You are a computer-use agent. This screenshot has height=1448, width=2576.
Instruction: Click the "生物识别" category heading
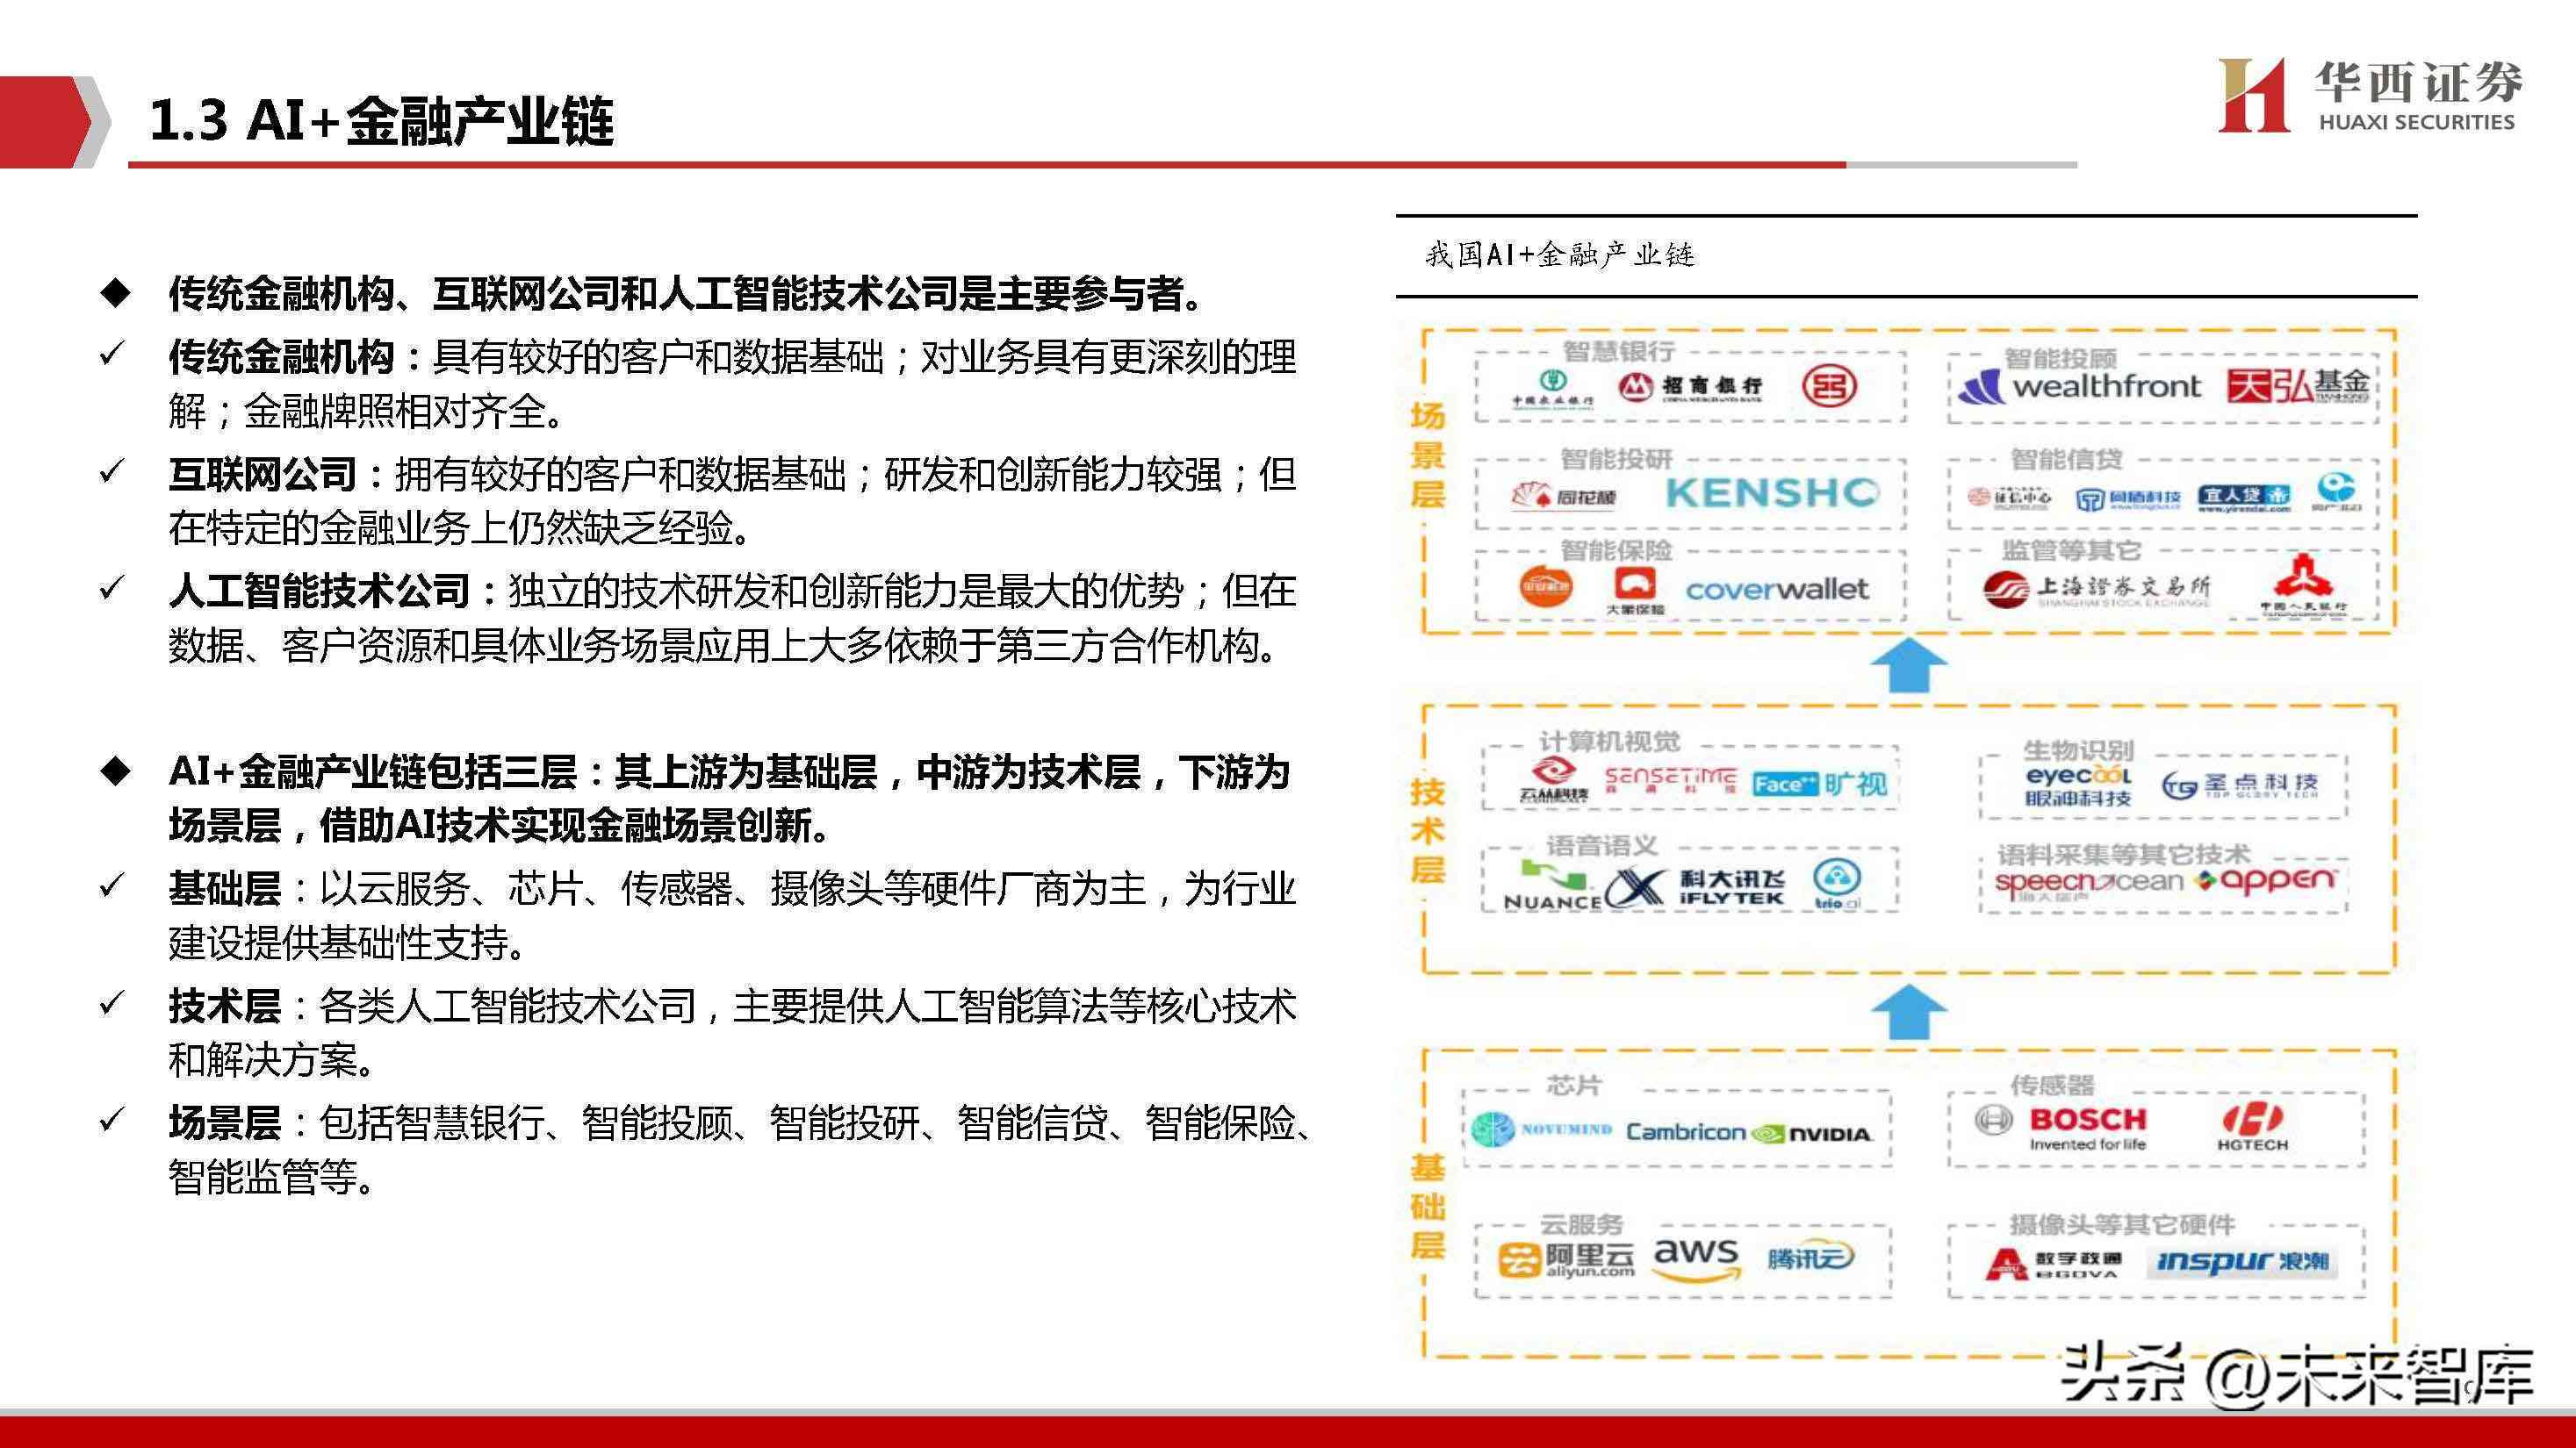[2079, 749]
